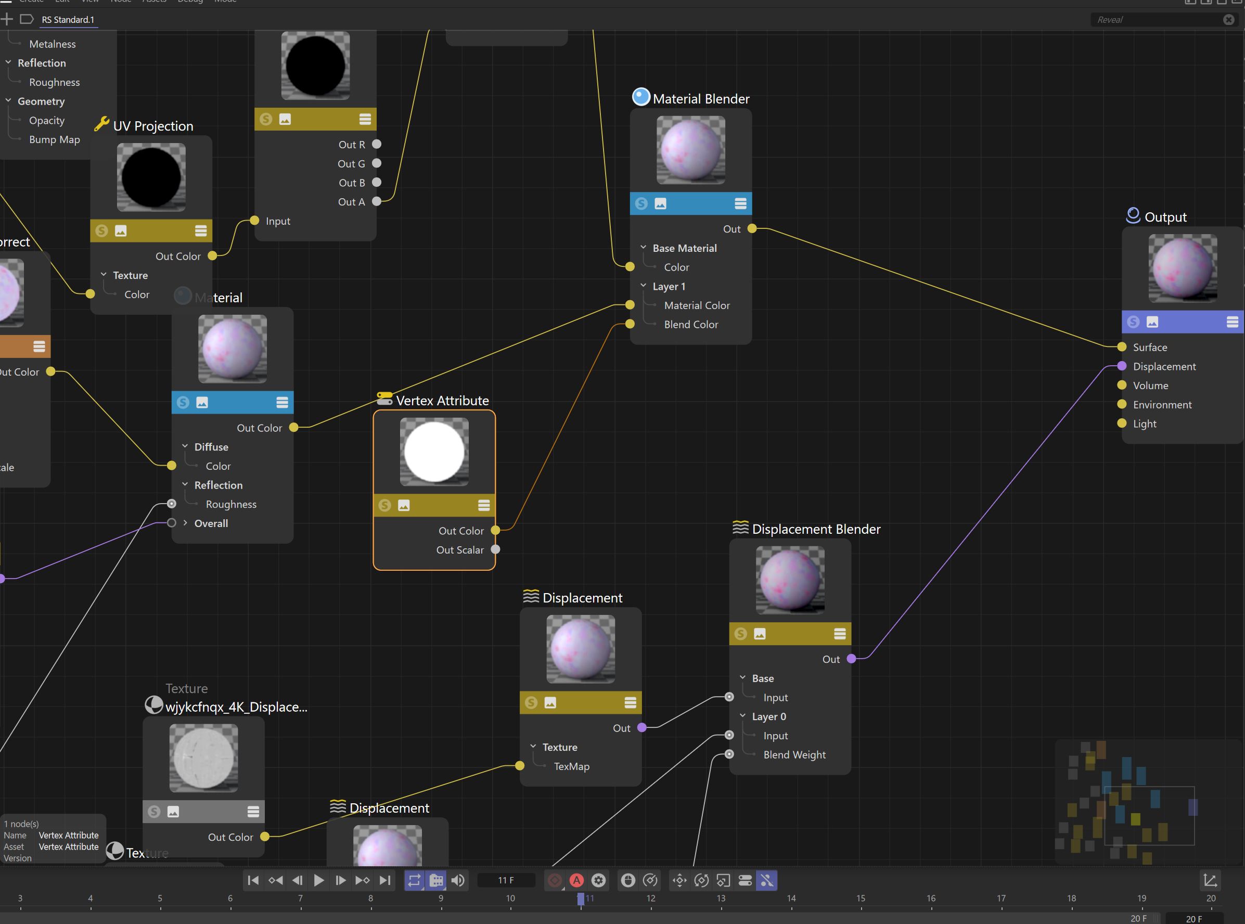Toggle the loop playback button
The width and height of the screenshot is (1245, 924).
point(414,880)
